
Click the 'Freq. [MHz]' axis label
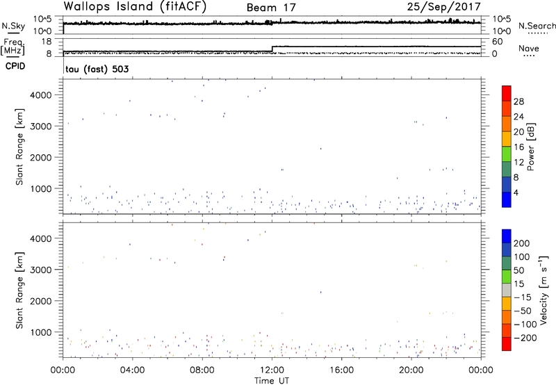13,47
